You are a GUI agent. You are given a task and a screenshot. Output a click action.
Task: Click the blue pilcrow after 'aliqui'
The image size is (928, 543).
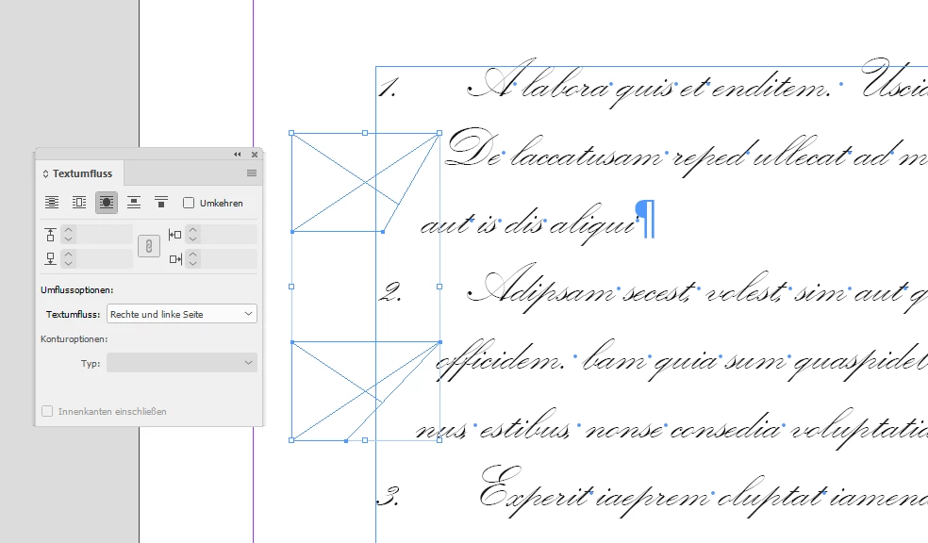[x=645, y=219]
